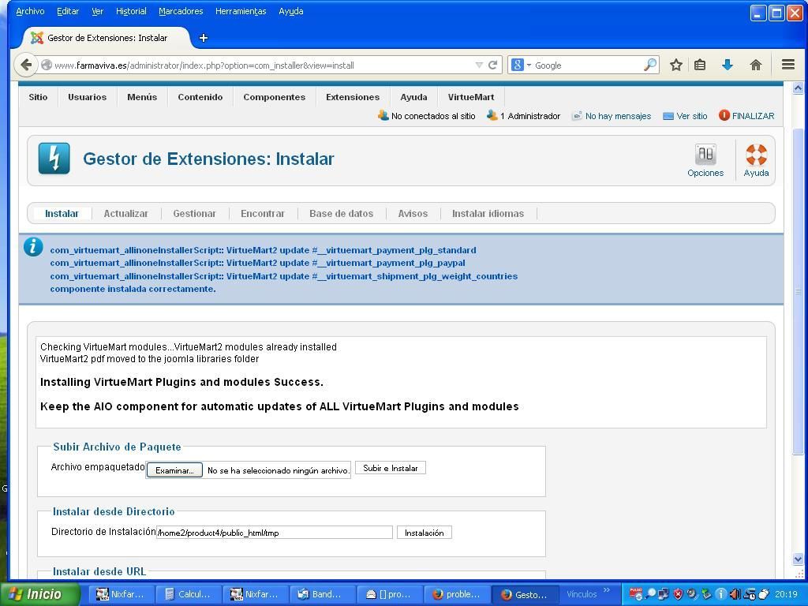Click the 'componente instalada correctamente.' message text
808x606 pixels.
[133, 289]
